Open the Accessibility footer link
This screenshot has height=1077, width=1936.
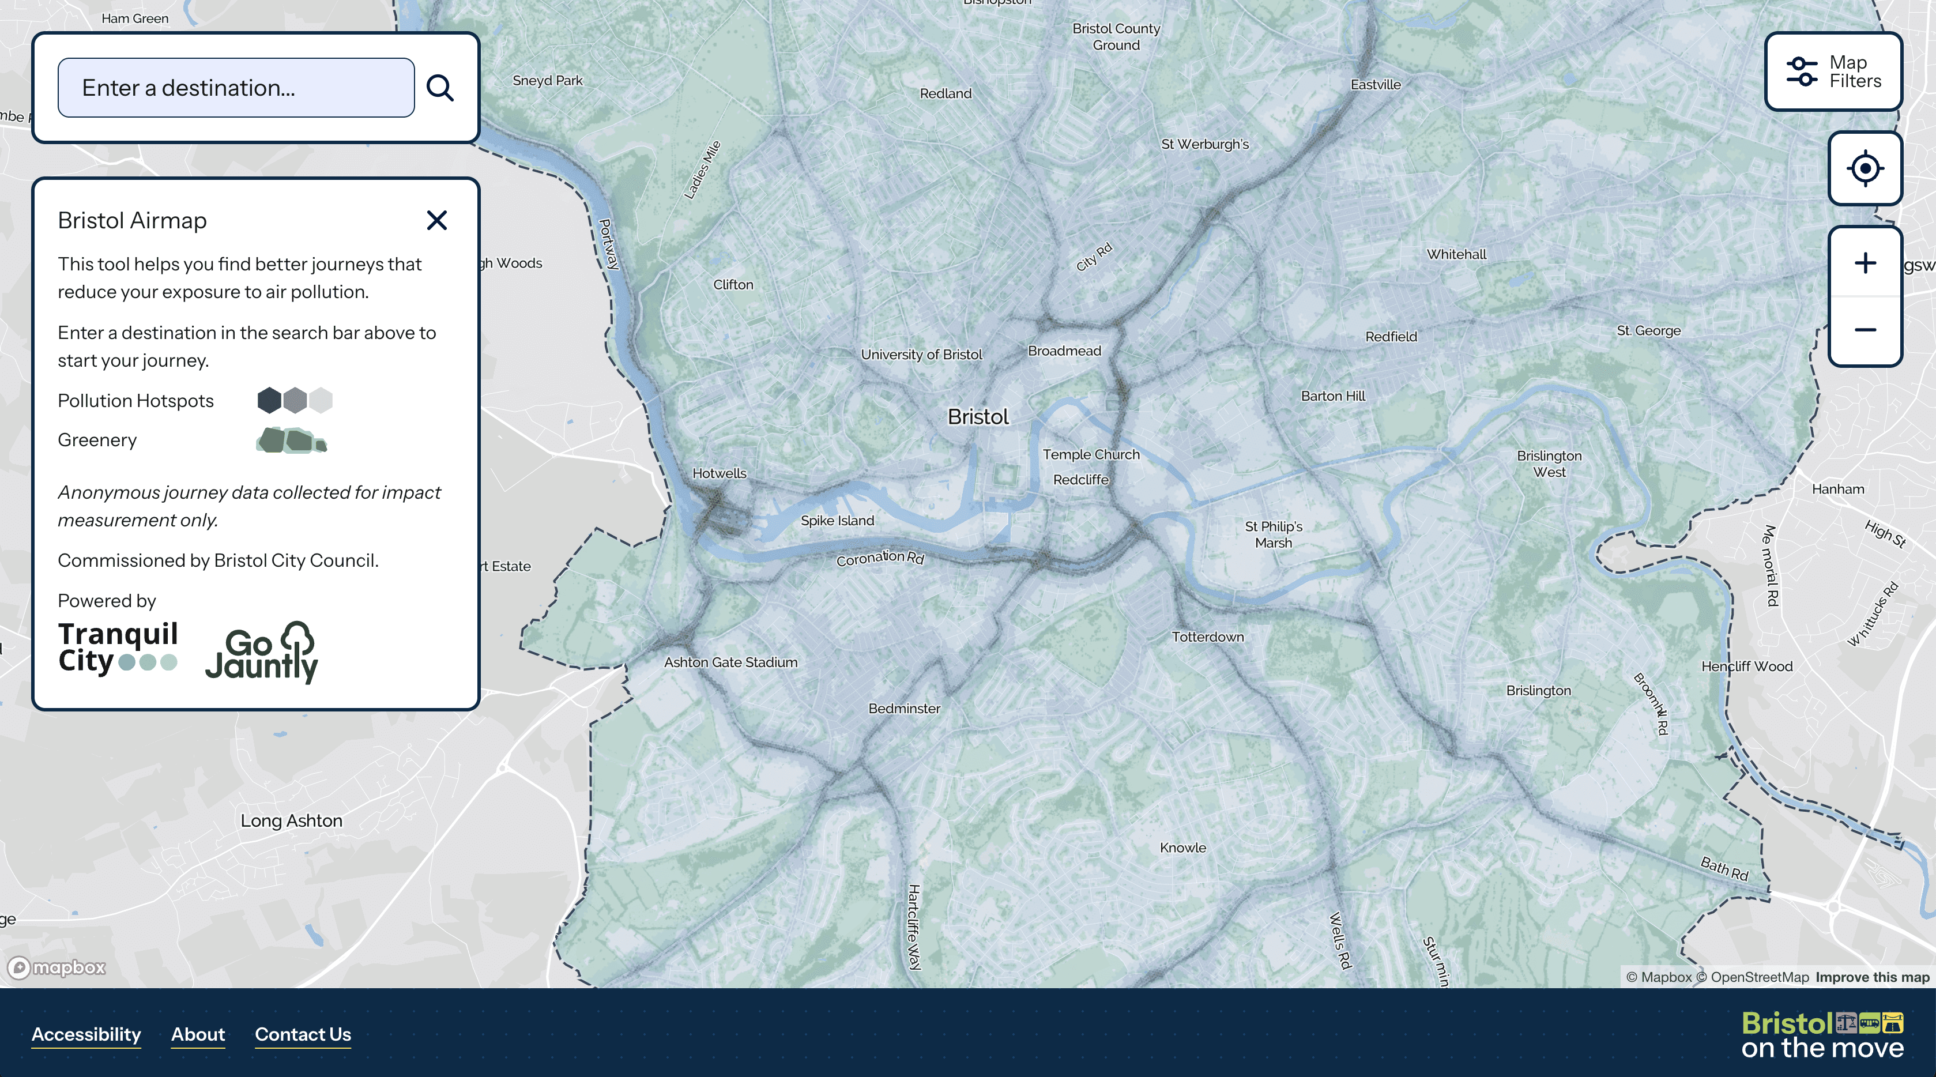pos(86,1034)
